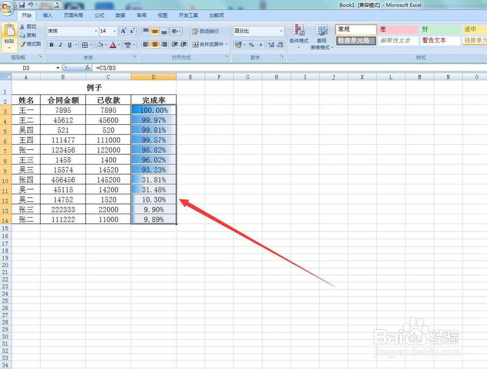Toggle left text alignment
The image size is (487, 369).
coord(146,44)
